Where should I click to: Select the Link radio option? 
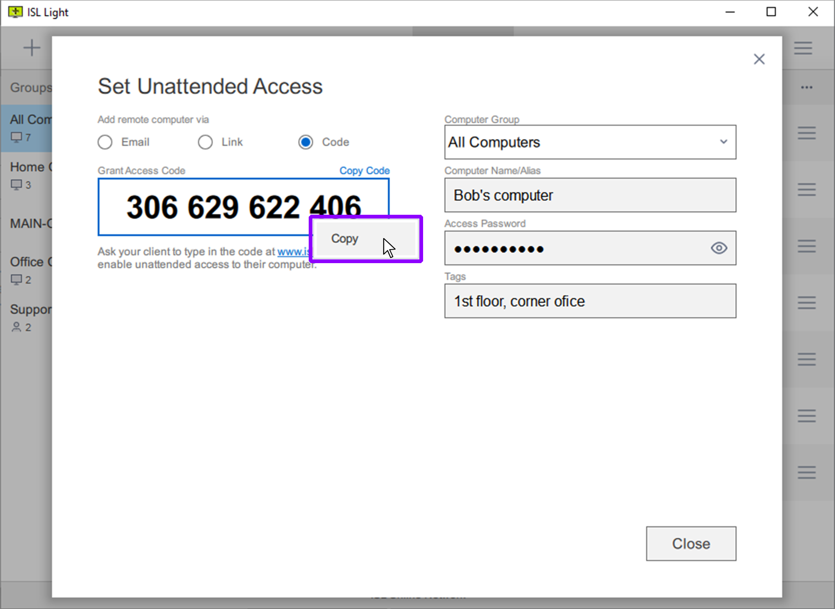pos(205,142)
